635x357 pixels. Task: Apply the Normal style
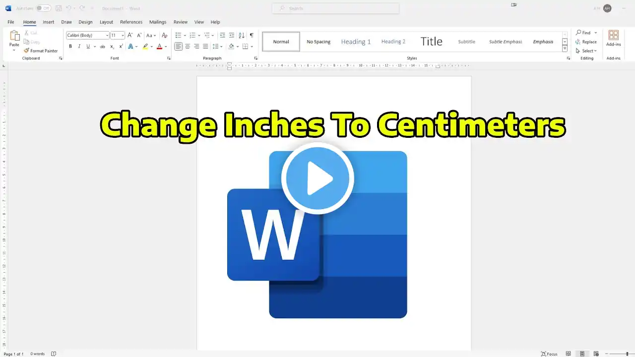(281, 42)
